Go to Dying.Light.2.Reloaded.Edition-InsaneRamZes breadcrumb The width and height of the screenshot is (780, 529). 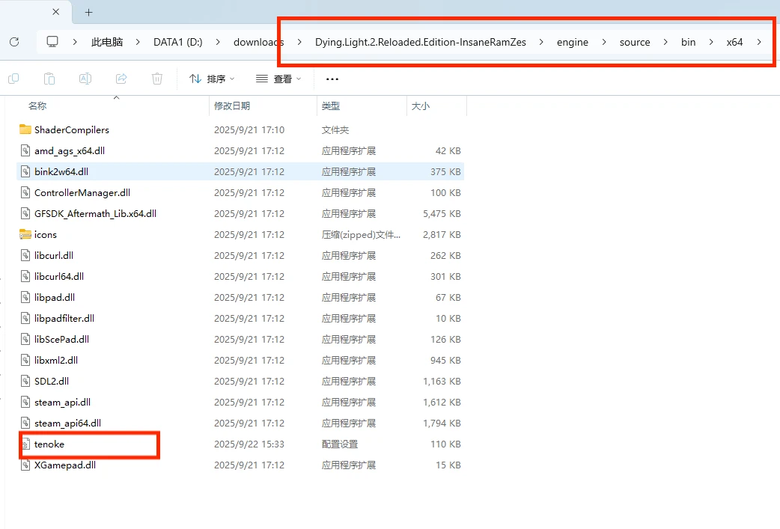(421, 42)
